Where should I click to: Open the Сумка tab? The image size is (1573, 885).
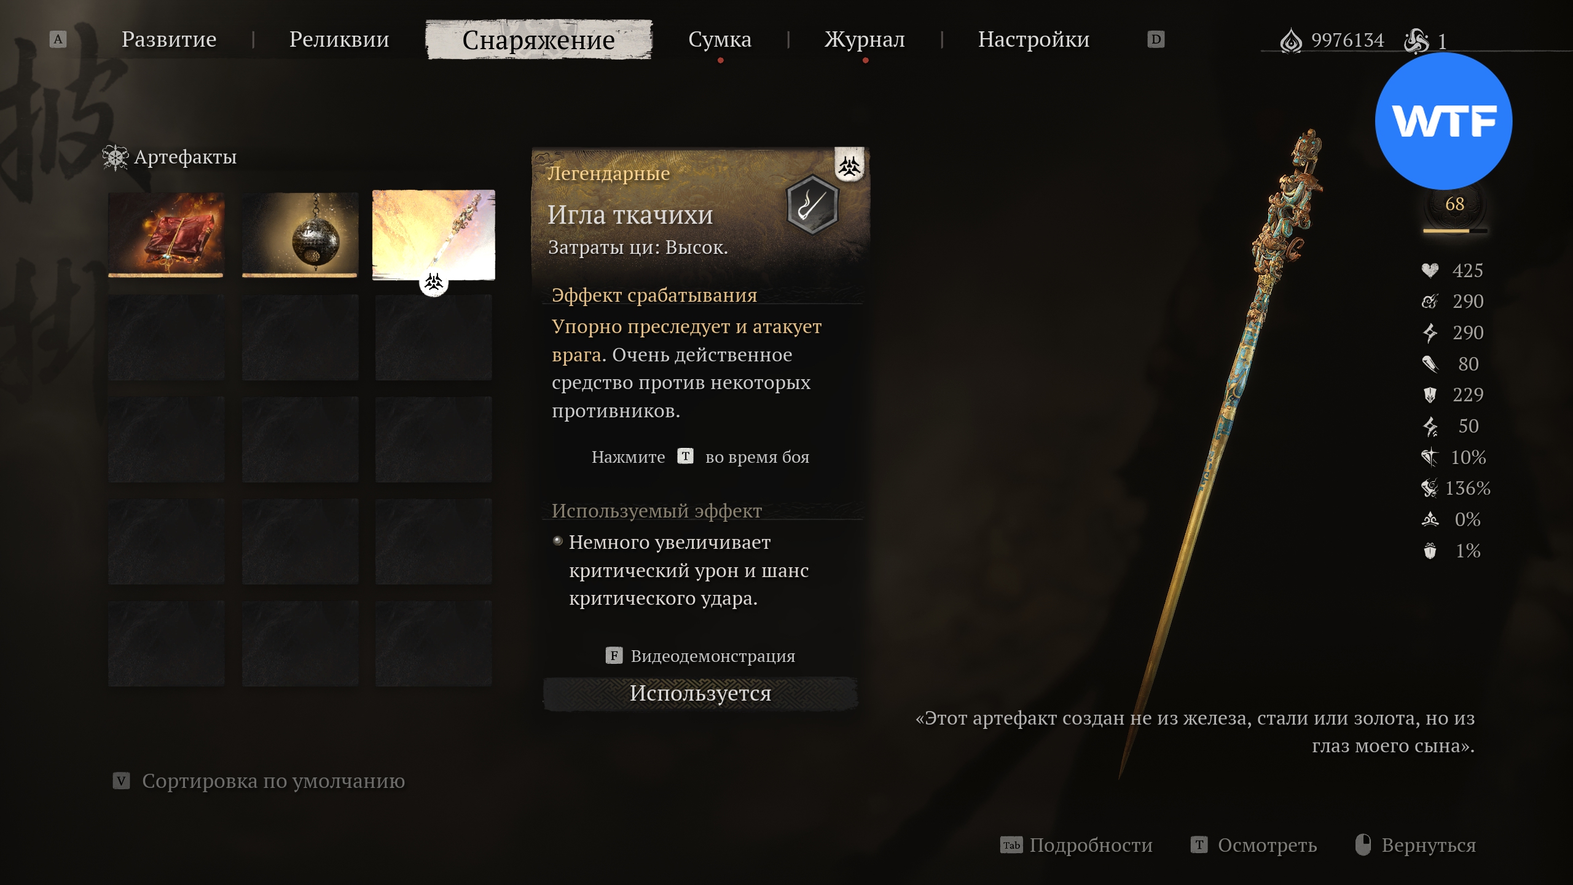coord(720,39)
